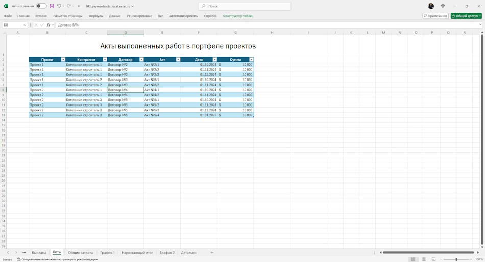Switch to the Общие затраты sheet tab

pos(81,253)
